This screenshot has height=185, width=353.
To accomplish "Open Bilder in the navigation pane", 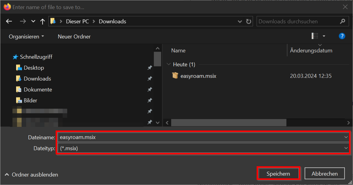I will click(x=30, y=100).
